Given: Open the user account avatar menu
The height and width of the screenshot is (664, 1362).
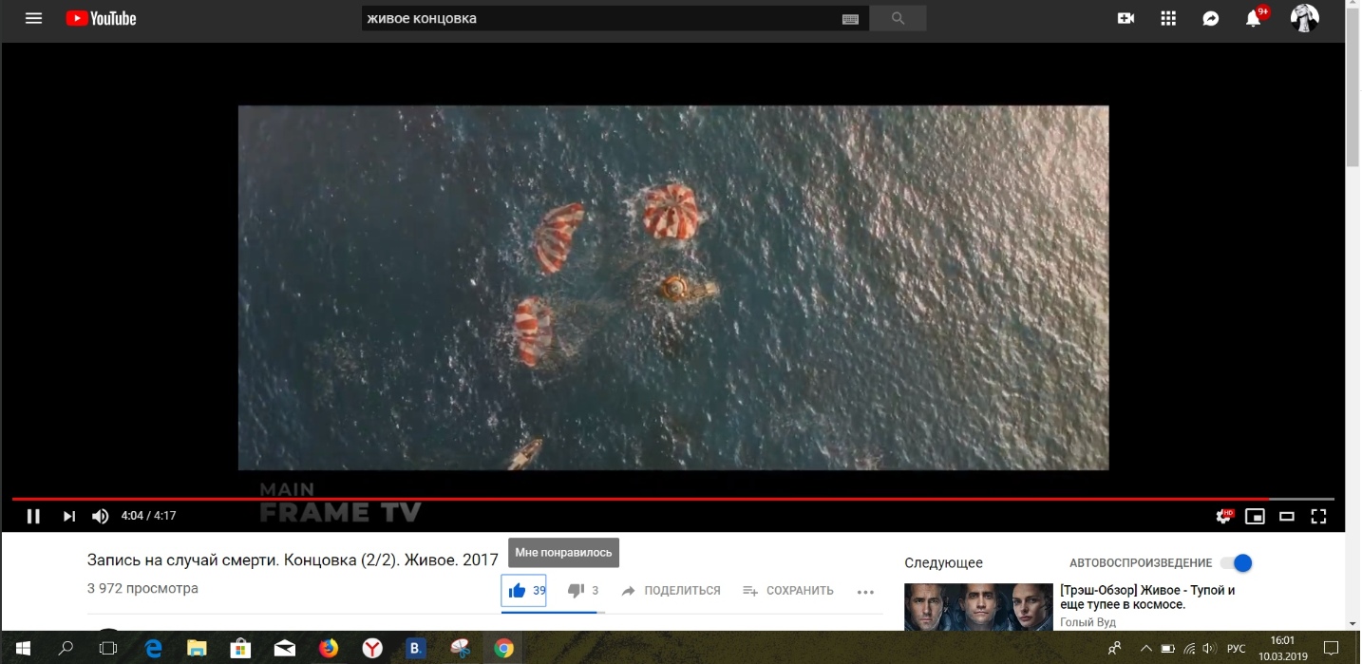Looking at the screenshot, I should [1304, 18].
